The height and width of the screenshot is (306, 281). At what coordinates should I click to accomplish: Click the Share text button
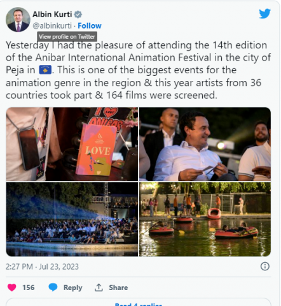click(x=118, y=288)
